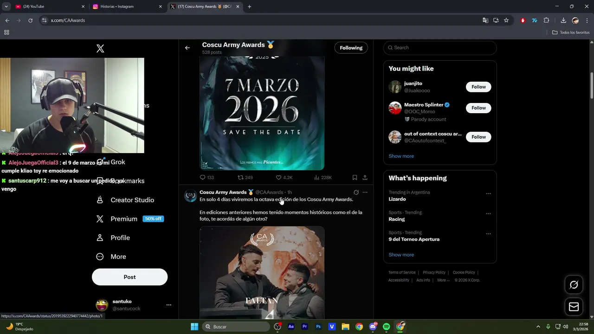Install app icon in address bar
Screen dimensions: 594x334
tap(496, 20)
